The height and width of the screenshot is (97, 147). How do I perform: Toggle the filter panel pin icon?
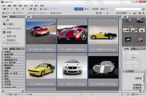point(3,91)
